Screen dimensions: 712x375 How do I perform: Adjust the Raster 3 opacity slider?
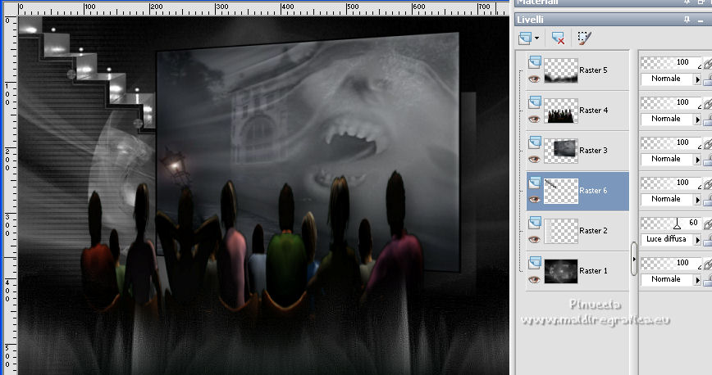pyautogui.click(x=671, y=142)
